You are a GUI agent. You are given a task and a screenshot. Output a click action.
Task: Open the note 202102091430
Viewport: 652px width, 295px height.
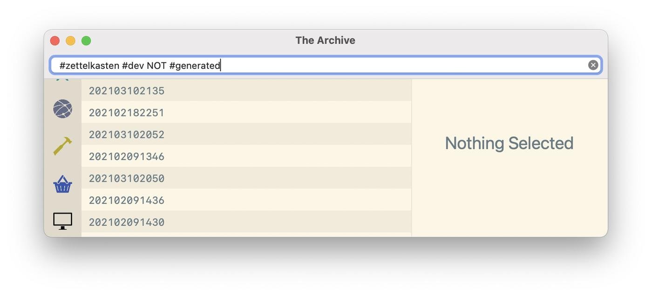click(x=127, y=222)
